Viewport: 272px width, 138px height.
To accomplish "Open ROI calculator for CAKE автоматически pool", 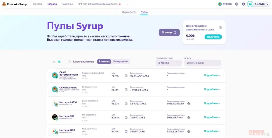I will 126,76.
